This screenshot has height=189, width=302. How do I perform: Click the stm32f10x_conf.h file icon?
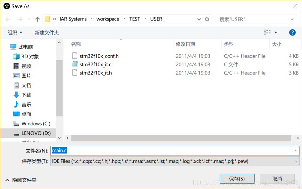[x=75, y=56]
